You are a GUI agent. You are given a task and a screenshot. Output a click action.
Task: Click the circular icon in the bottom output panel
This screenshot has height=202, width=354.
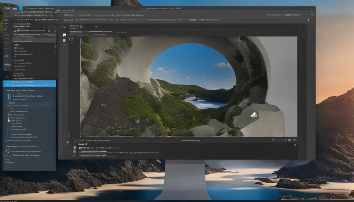tap(75, 156)
